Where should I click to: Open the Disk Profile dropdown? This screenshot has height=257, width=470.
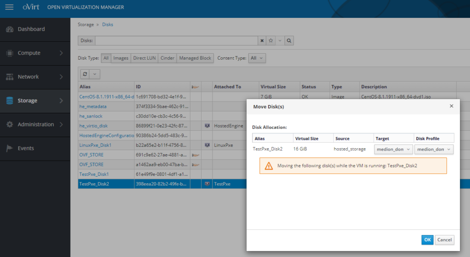pos(434,149)
